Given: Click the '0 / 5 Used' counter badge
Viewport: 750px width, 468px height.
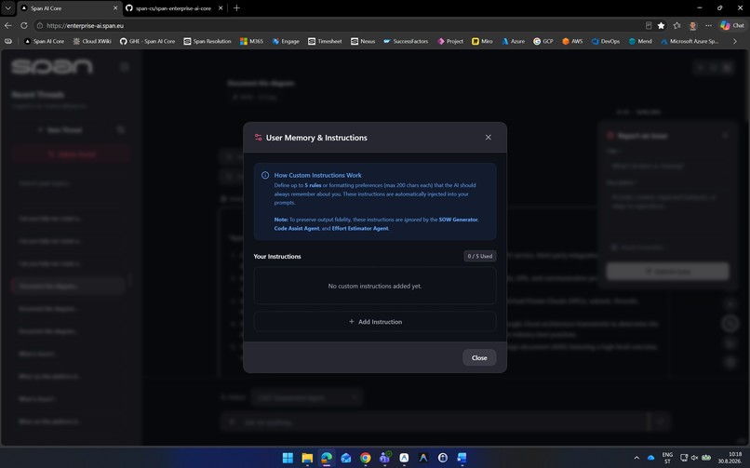Looking at the screenshot, I should point(480,256).
